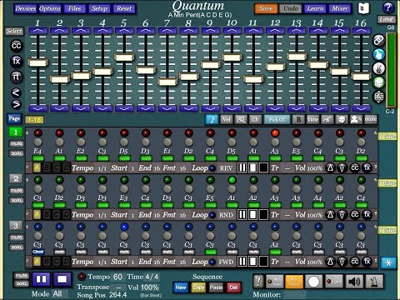The height and width of the screenshot is (300, 400).
Task: Mute sequence 1
Action: (16, 143)
